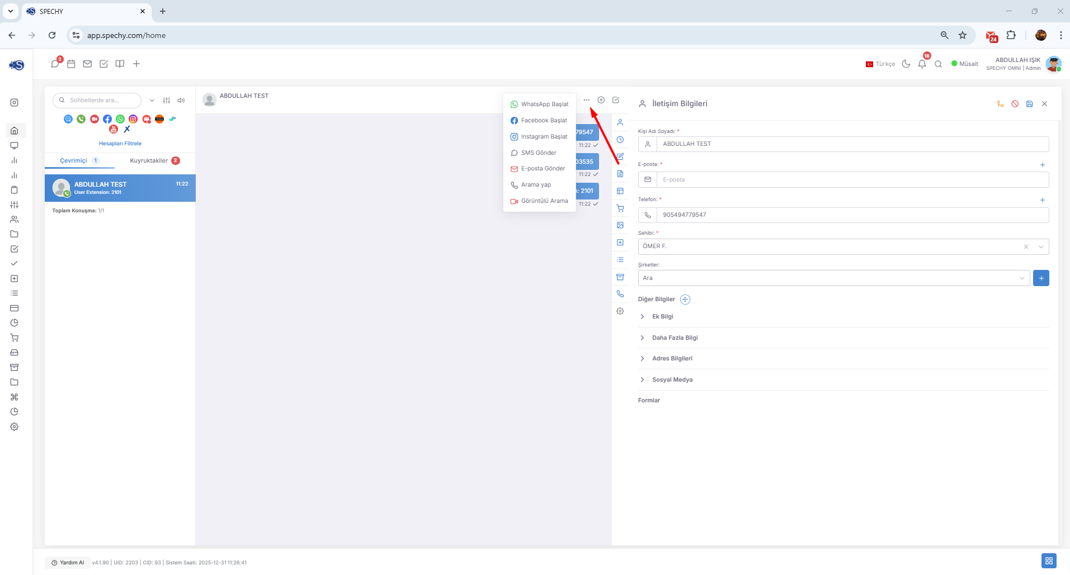Expand the Sosyal Medya section
The height and width of the screenshot is (575, 1070).
843,380
